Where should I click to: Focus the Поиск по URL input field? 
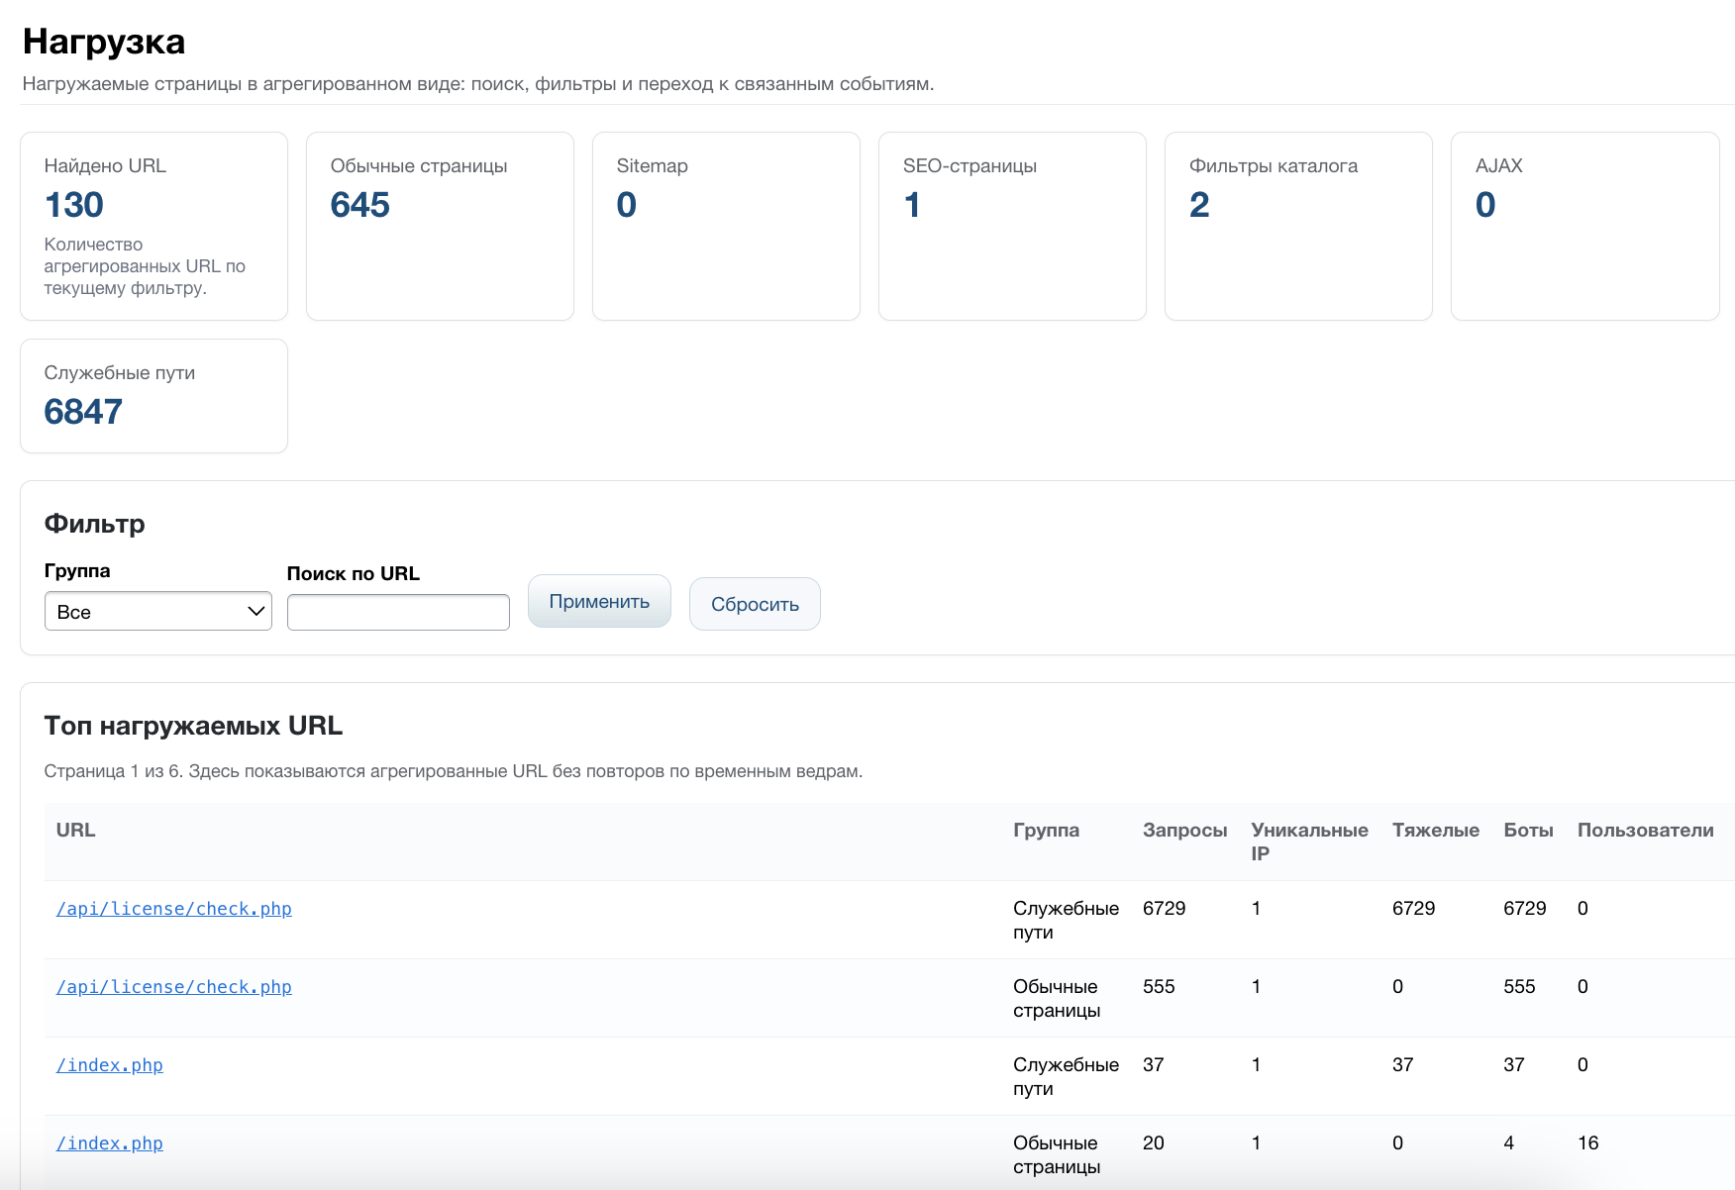(398, 612)
